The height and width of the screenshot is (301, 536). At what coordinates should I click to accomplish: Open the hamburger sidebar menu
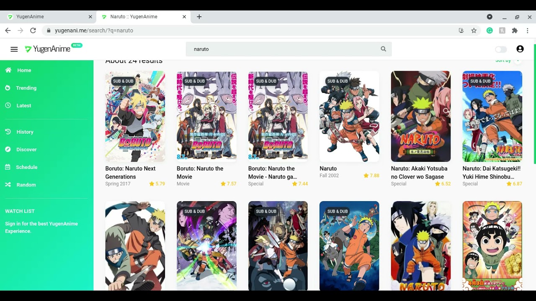click(14, 49)
